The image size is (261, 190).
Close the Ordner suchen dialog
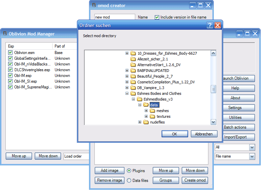coord(217,25)
